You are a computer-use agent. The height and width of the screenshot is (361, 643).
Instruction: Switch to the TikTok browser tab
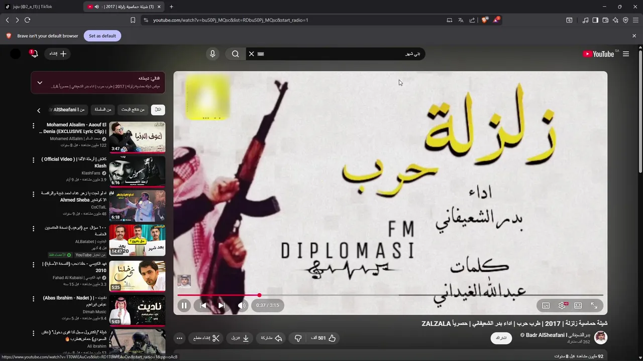pos(41,7)
